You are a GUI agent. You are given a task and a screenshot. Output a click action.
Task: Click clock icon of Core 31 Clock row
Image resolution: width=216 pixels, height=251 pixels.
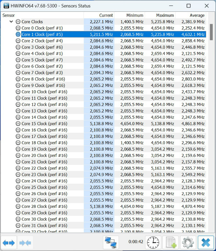(x=18, y=226)
